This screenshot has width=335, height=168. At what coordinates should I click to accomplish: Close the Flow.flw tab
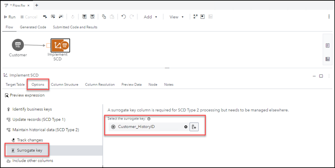pyautogui.click(x=29, y=6)
